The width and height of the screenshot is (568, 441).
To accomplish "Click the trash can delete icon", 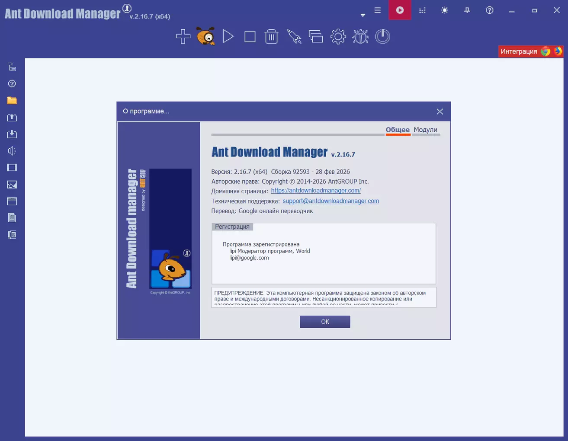I will click(x=271, y=36).
